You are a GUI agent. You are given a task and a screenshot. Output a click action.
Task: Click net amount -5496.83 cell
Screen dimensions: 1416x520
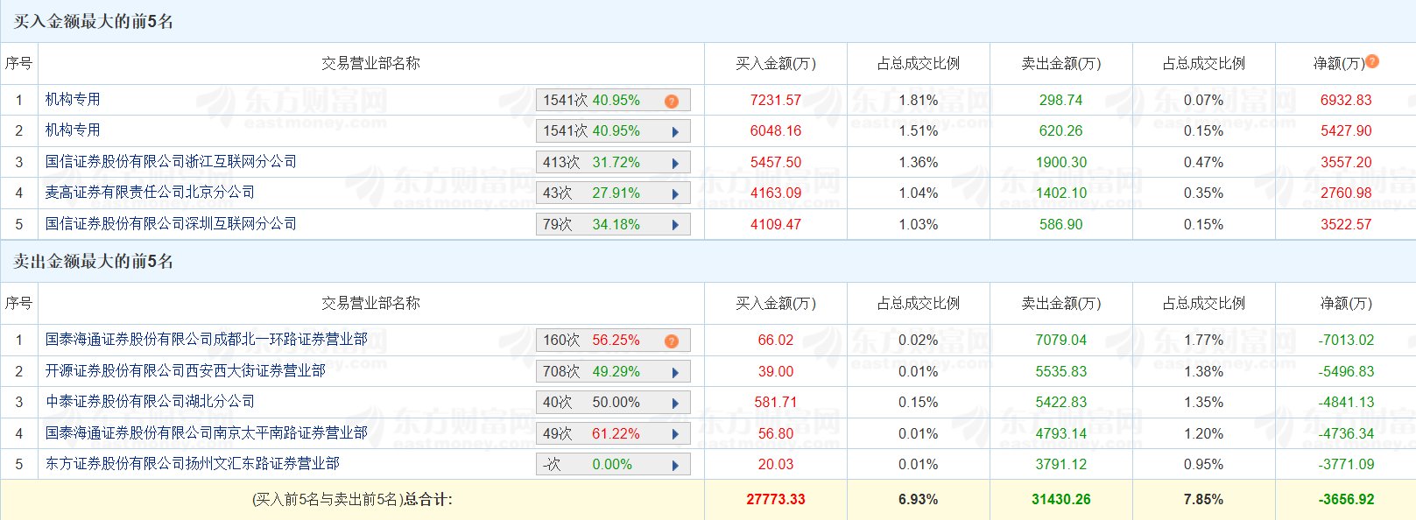point(1347,371)
